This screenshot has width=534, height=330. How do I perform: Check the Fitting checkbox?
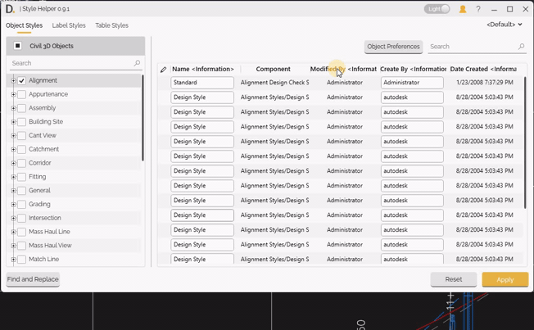[x=22, y=177]
